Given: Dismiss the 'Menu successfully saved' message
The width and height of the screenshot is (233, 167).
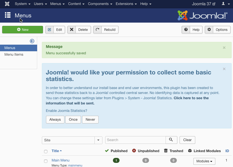Looking at the screenshot, I should click(x=224, y=48).
